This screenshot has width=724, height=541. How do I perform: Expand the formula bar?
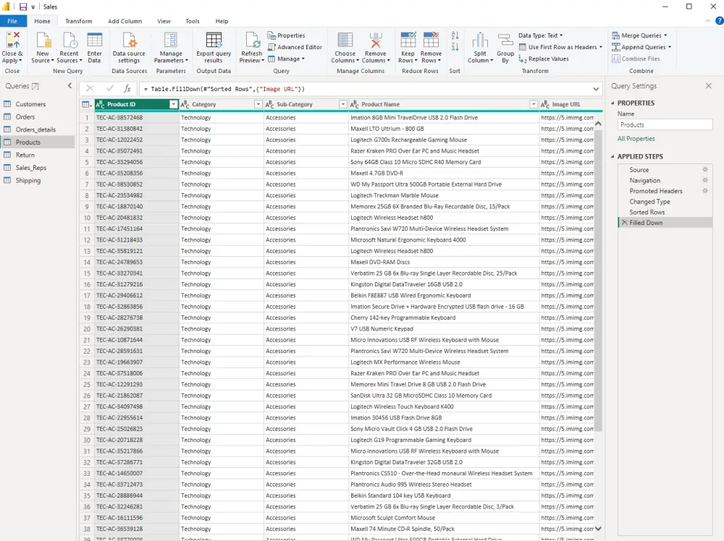tap(596, 89)
